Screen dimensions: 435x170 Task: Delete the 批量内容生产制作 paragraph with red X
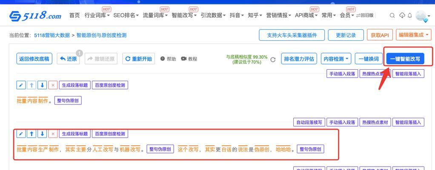pyautogui.click(x=53, y=134)
